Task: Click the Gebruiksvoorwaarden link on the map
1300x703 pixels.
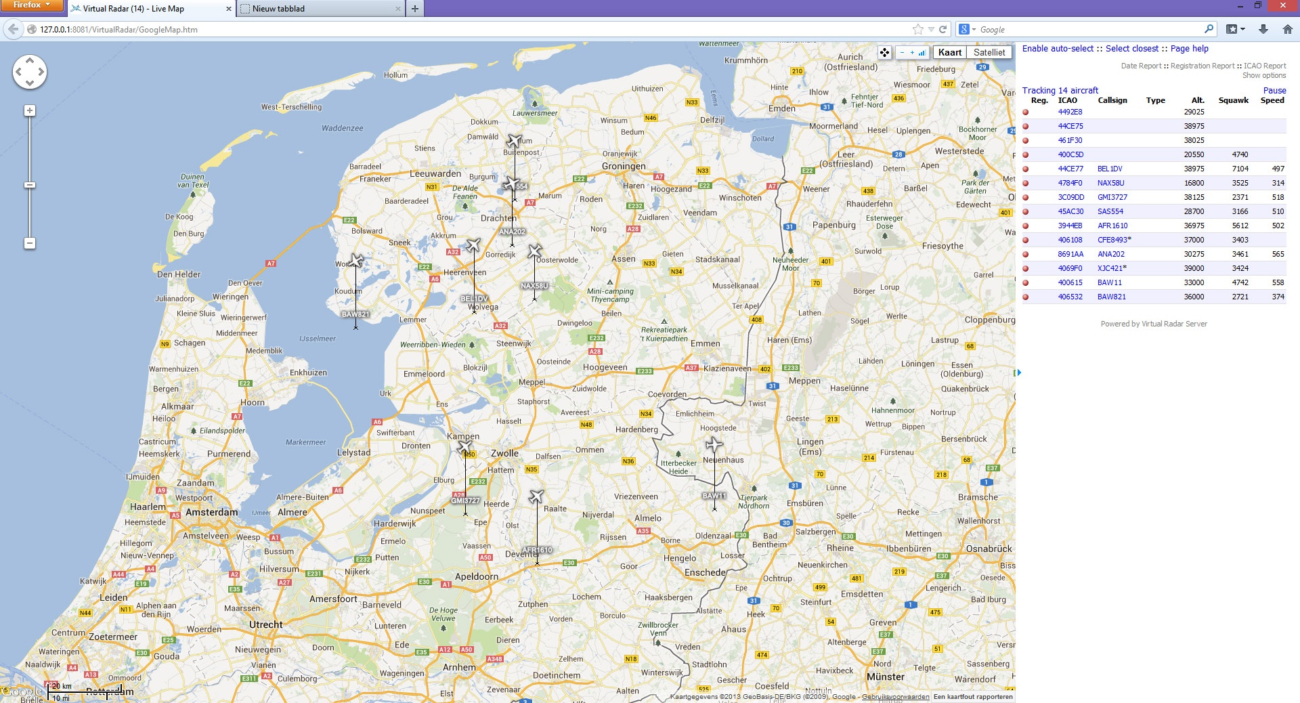Action: click(895, 697)
